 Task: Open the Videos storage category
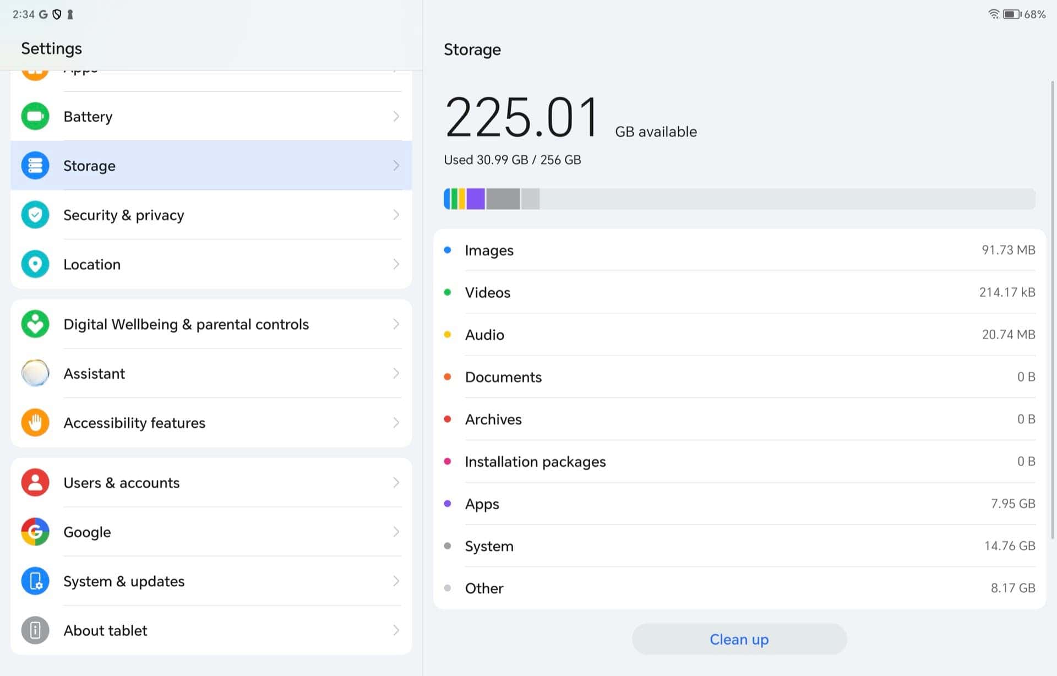click(739, 292)
